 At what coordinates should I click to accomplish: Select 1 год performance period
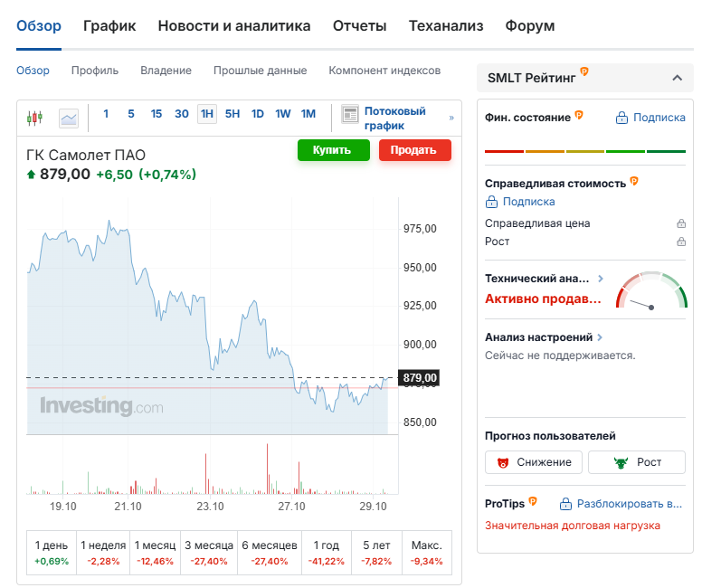point(327,553)
